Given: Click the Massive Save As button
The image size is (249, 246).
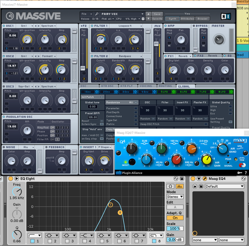Looking at the screenshot, I should coord(157,19).
